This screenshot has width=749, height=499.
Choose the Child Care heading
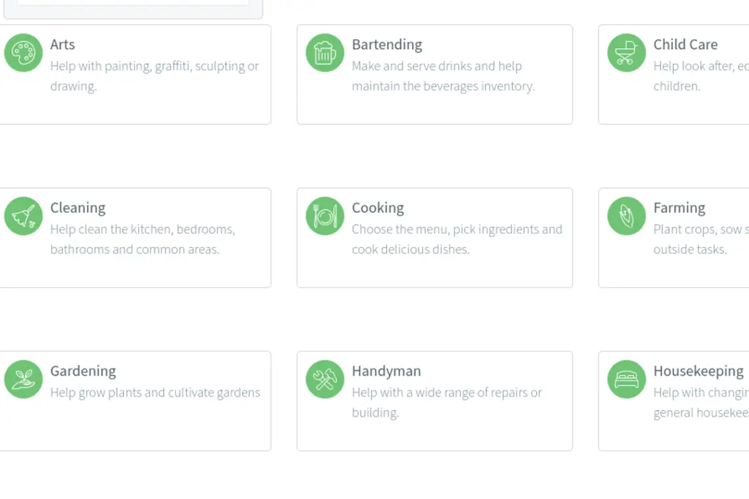685,45
